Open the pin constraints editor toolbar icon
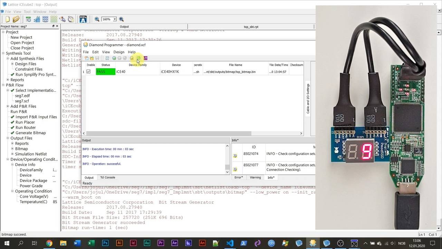Image resolution: width=442 pixels, height=249 pixels. tap(37, 19)
